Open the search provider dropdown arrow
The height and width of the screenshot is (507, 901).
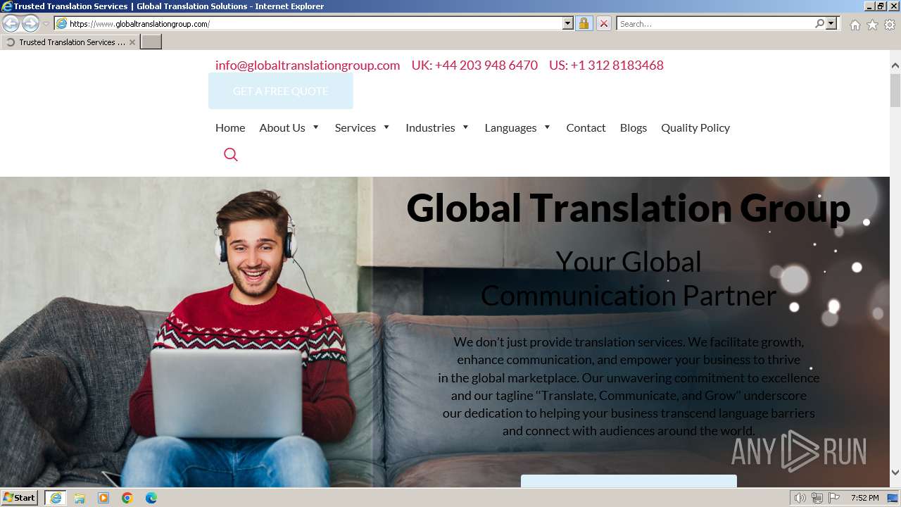coord(831,23)
